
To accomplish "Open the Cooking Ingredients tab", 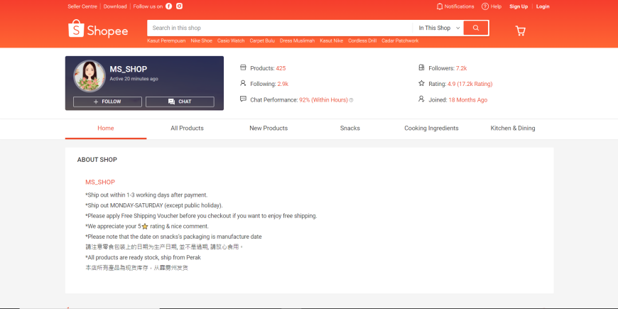I will (x=431, y=129).
